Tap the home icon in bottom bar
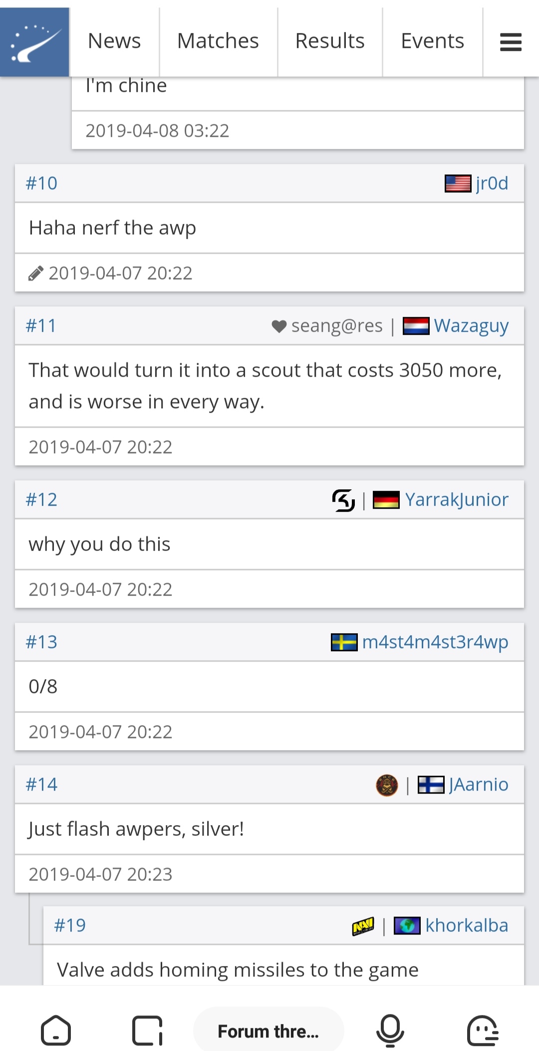Screen dimensions: 539x1051 pyautogui.click(x=56, y=1031)
